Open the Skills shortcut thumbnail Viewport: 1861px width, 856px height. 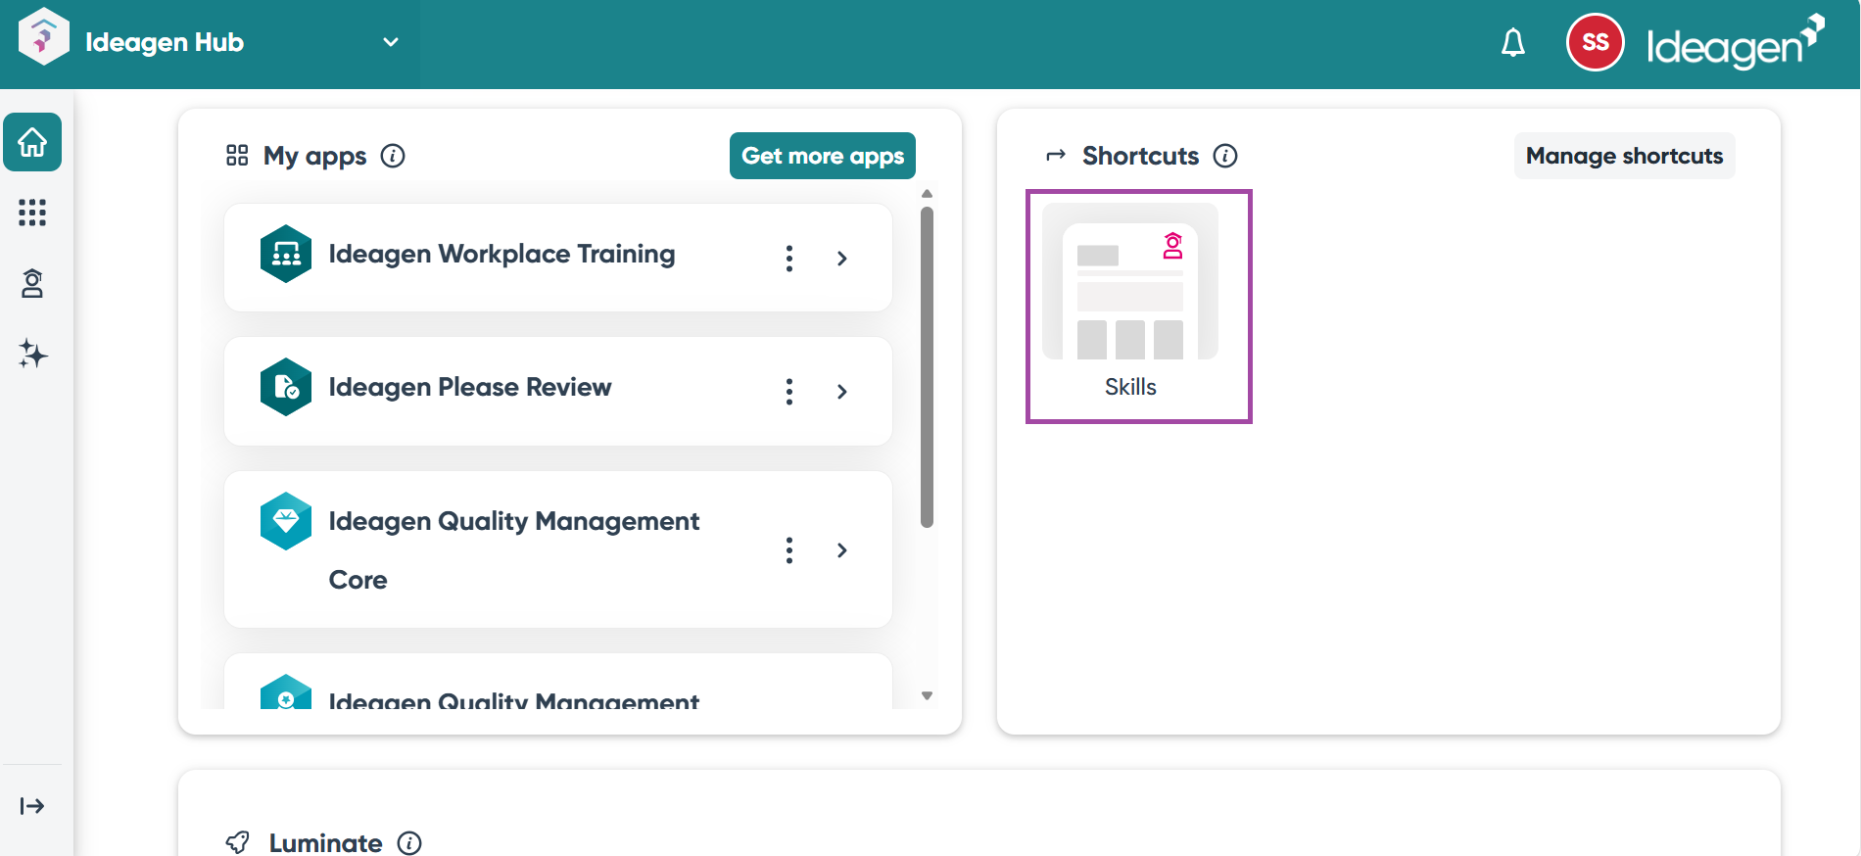coord(1130,284)
